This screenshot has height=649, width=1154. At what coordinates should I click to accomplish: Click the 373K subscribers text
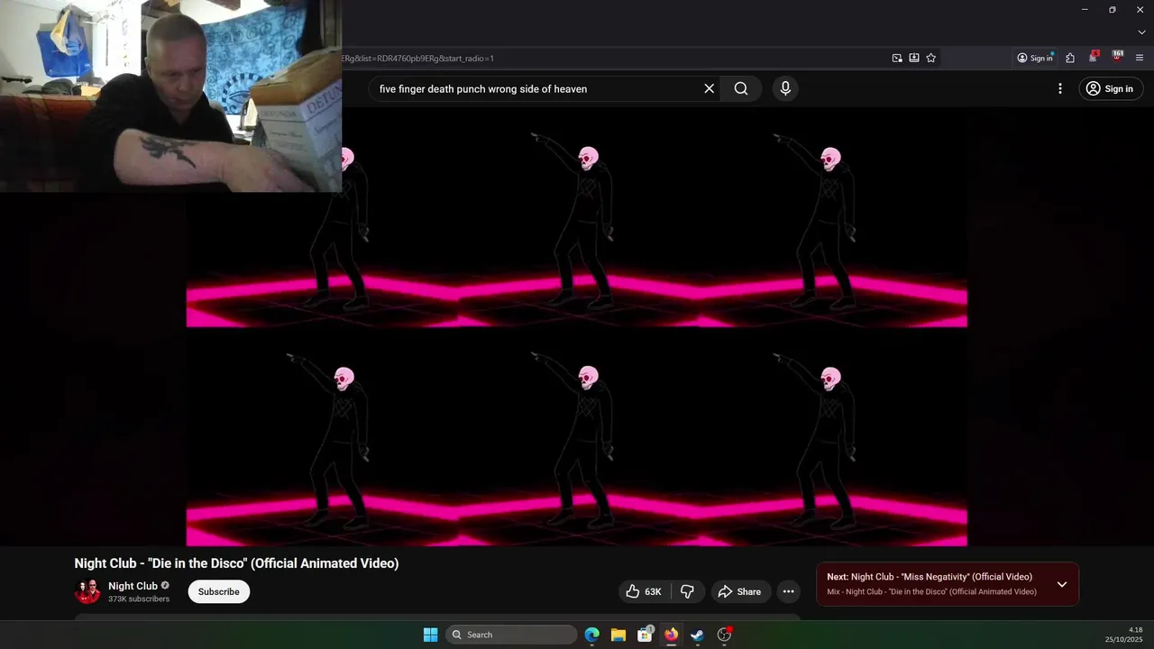(x=139, y=599)
